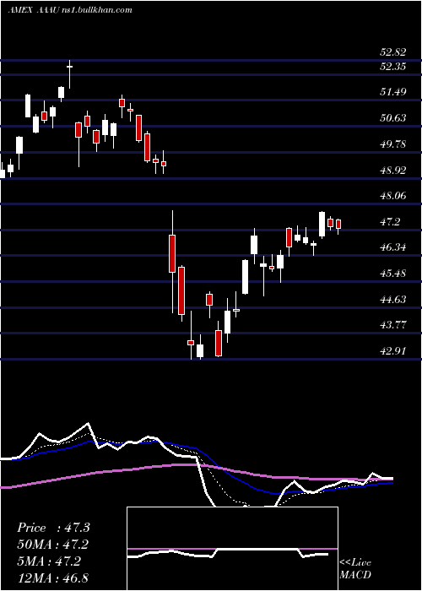The height and width of the screenshot is (591, 422).
Task: Click the 46.34 price level label
Action: 392,247
